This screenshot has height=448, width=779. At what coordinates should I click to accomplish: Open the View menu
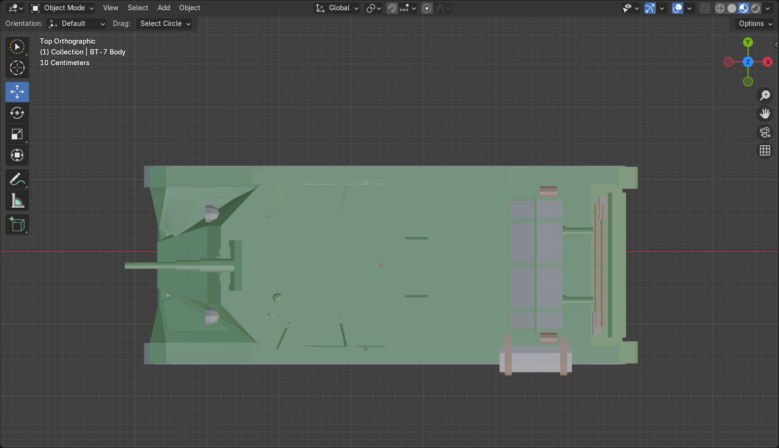coord(111,8)
